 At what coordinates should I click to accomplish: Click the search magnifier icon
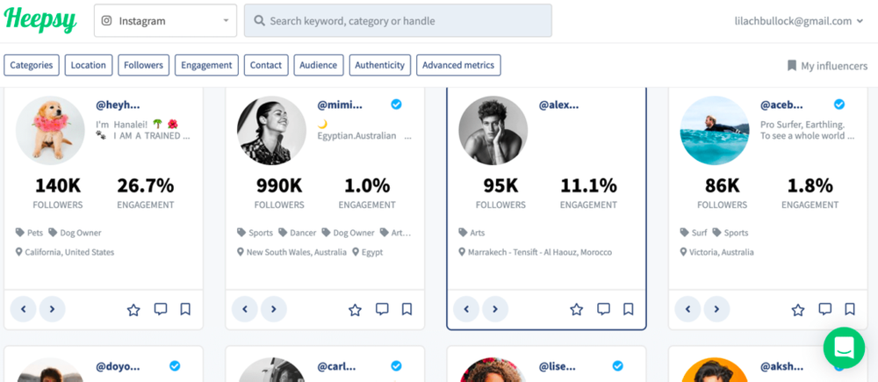(x=259, y=21)
